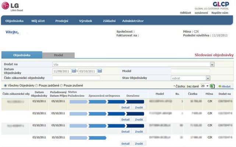Click the Hledat search button
This screenshot has width=236, height=147.
225,86
